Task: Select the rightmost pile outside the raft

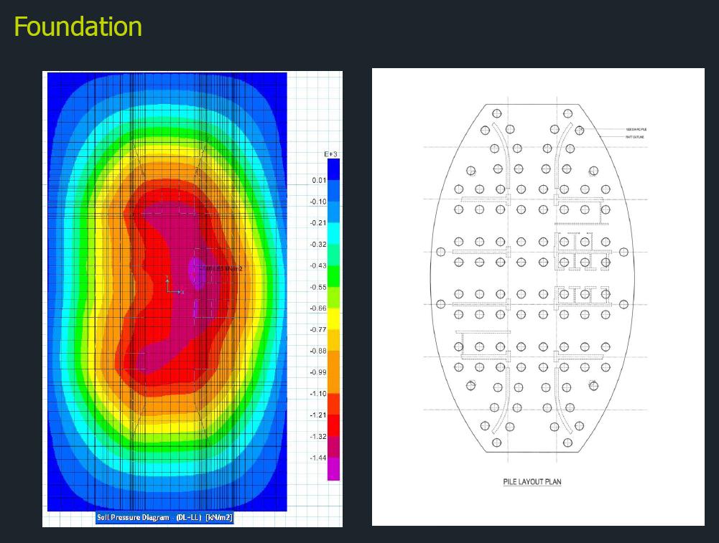Action: click(623, 252)
